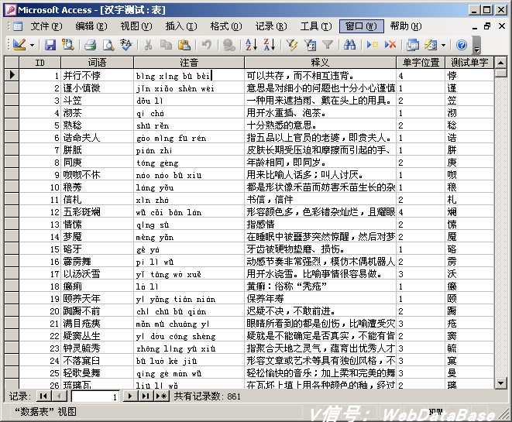
Task: Expand toolbar options chevron
Action: point(476,46)
